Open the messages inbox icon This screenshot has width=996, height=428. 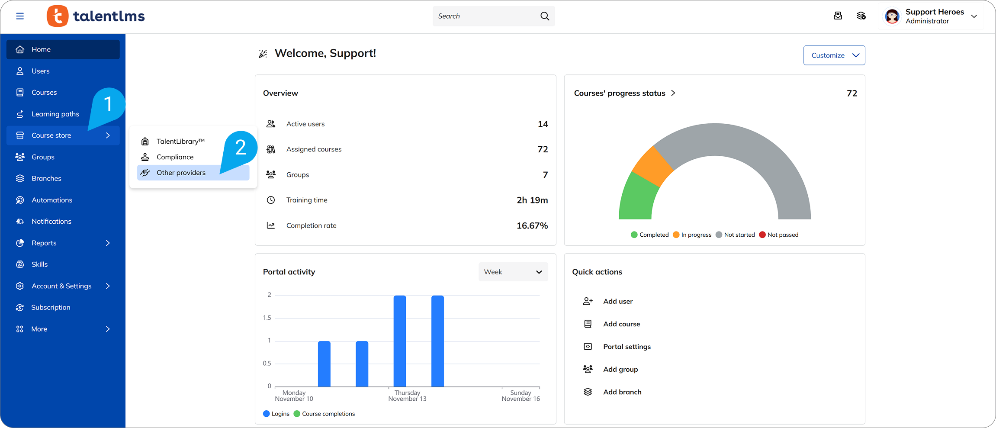pos(838,16)
